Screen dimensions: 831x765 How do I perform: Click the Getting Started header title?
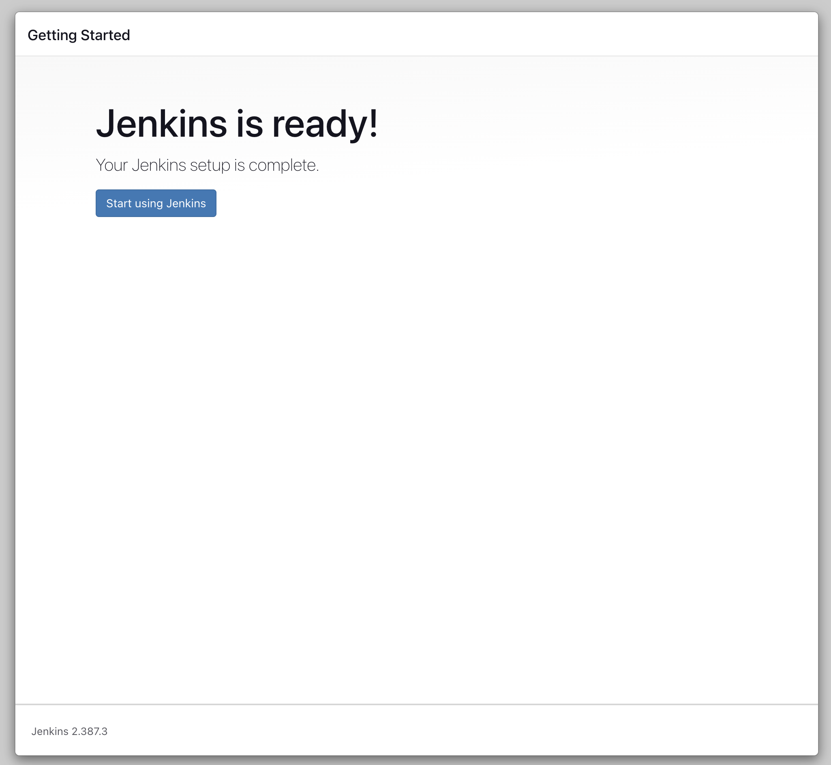pyautogui.click(x=79, y=35)
